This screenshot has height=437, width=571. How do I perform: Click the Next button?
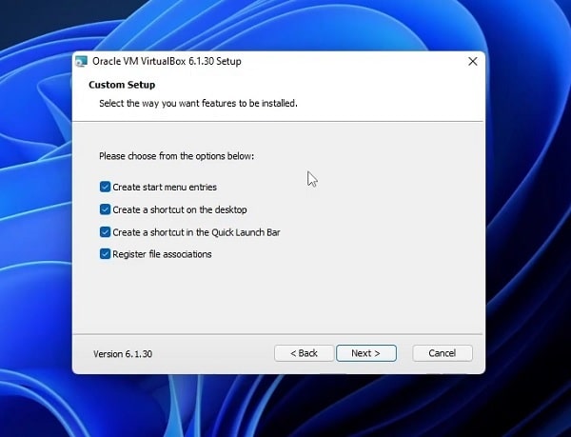pos(366,353)
